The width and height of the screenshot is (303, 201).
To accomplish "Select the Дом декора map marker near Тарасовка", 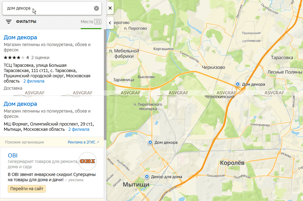I will point(238,84).
